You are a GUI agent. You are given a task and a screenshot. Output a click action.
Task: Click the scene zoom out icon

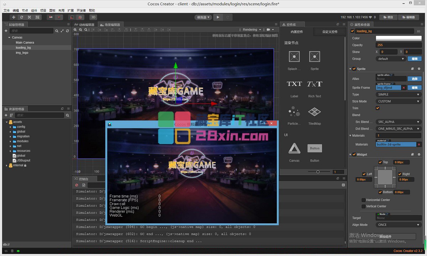[x=81, y=30]
